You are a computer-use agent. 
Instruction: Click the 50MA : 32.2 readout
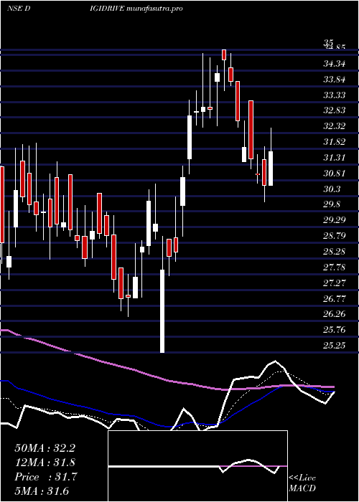(45, 448)
